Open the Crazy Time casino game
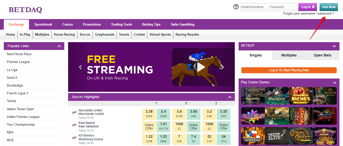343x146 pixels. click(301, 116)
